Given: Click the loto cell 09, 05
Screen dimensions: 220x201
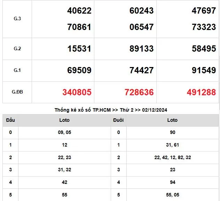Looking at the screenshot, I should point(64,132).
